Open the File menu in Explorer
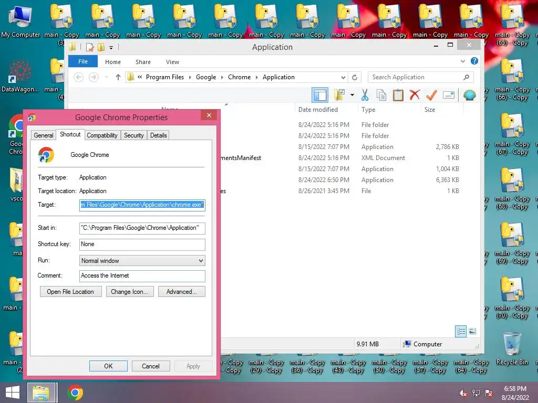The width and height of the screenshot is (538, 403). (83, 61)
